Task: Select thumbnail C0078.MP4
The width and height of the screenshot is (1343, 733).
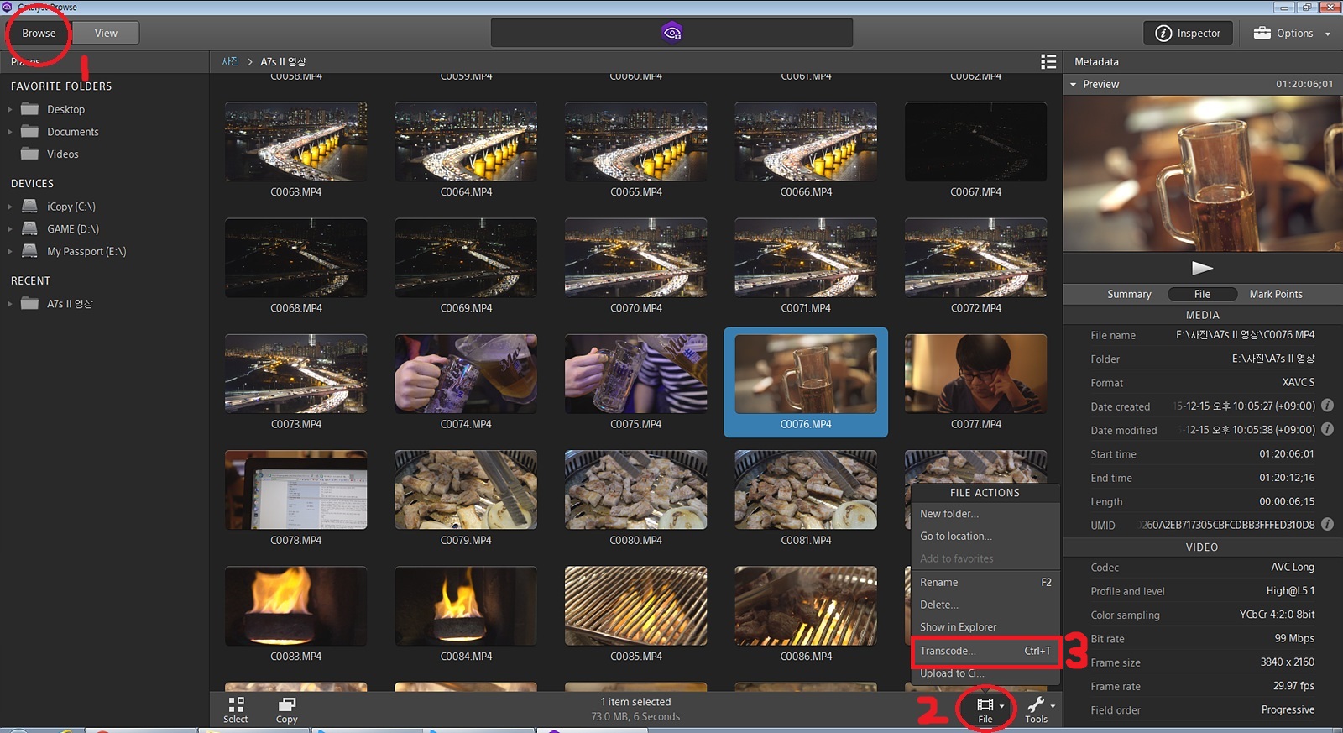Action: click(296, 490)
